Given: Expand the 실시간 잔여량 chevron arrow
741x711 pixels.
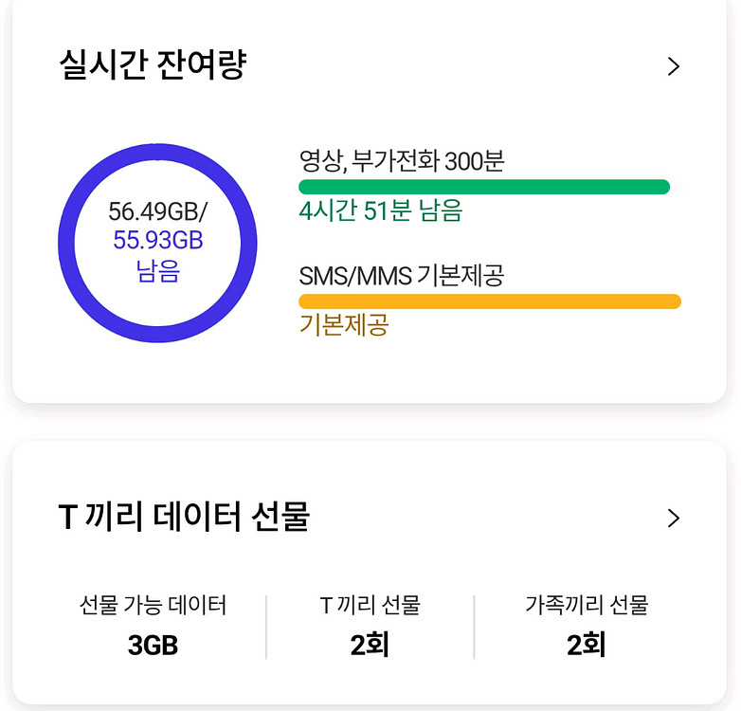Looking at the screenshot, I should click(673, 66).
